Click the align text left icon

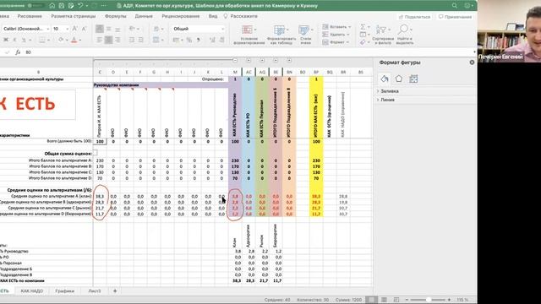(100, 40)
